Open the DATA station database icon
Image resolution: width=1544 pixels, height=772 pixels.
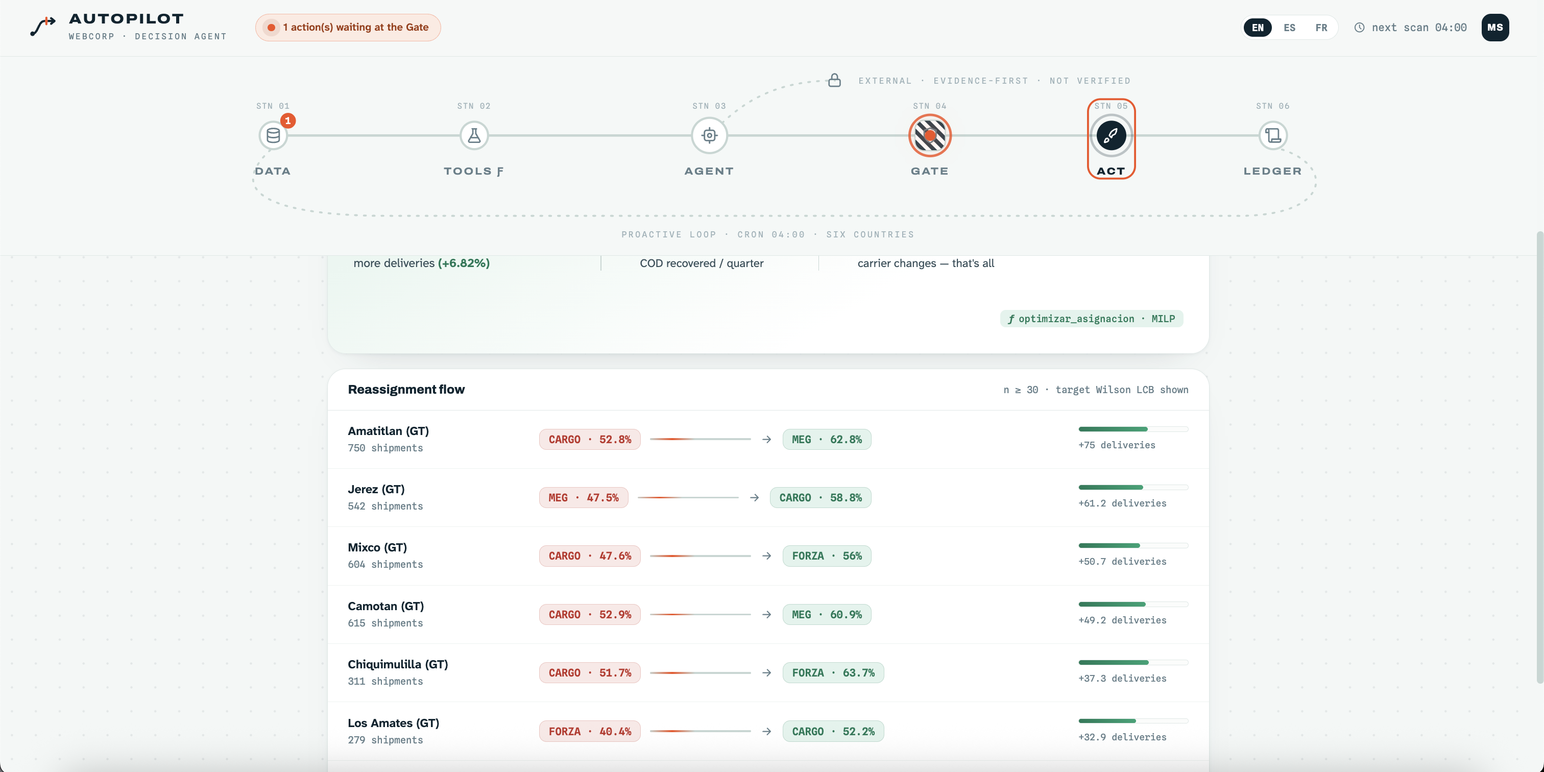pos(273,135)
